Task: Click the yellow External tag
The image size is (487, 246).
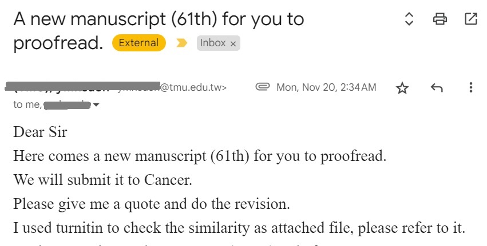Action: click(138, 43)
